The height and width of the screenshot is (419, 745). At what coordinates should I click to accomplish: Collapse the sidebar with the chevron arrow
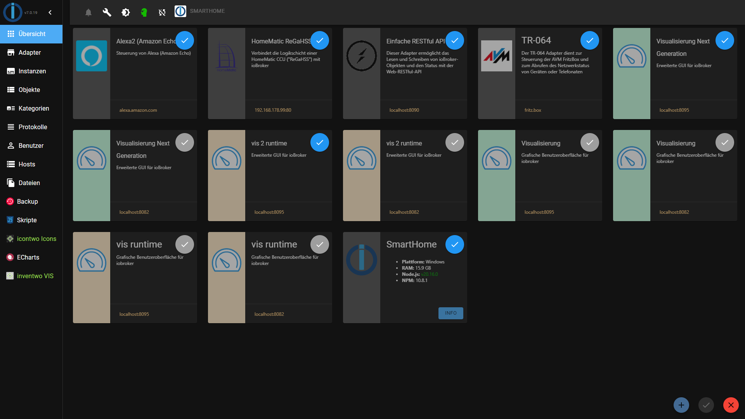(50, 12)
